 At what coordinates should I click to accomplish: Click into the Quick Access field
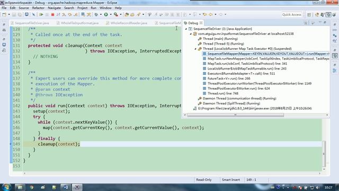[x=292, y=14]
